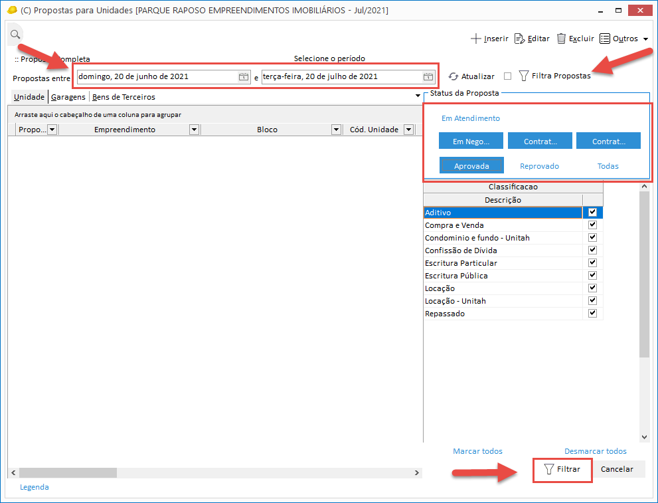Select the middle Contrat... status button
The width and height of the screenshot is (658, 503).
(540, 141)
